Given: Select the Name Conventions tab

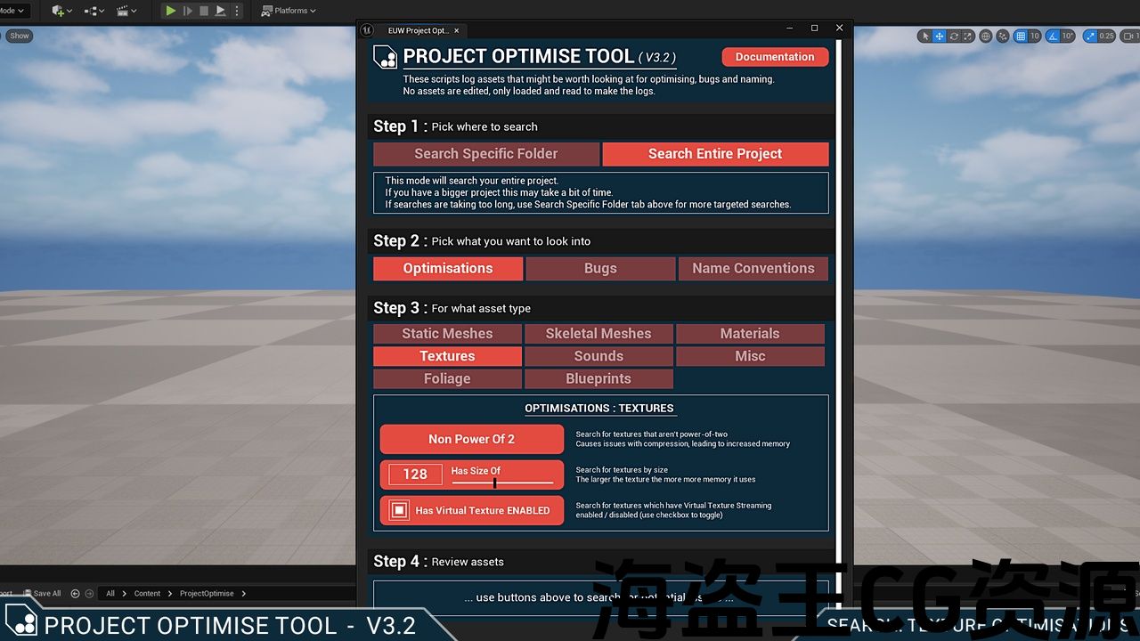Looking at the screenshot, I should click(753, 269).
